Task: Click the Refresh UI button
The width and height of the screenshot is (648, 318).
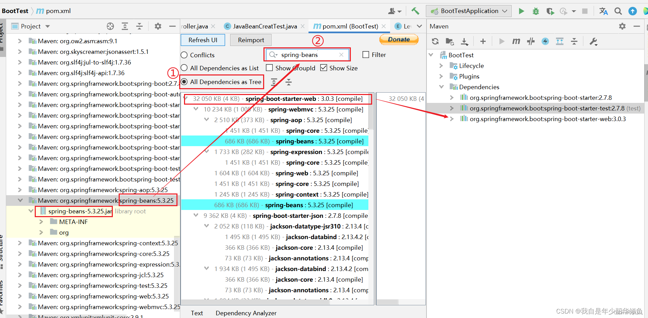Action: (203, 40)
